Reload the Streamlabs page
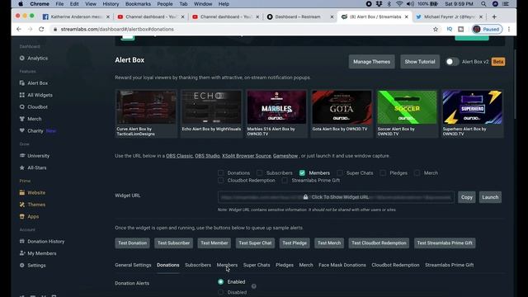The image size is (528, 297). pos(41,30)
